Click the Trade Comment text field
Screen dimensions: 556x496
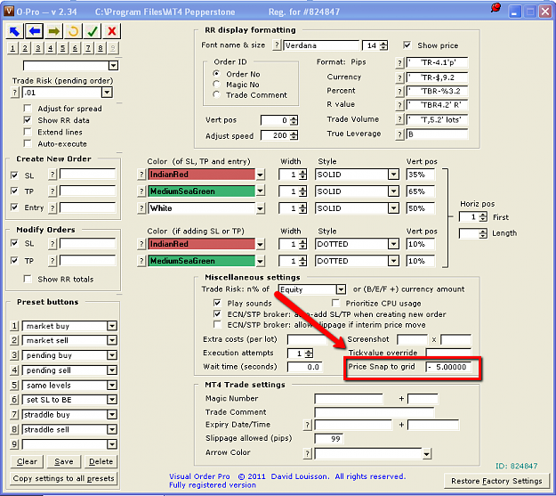click(375, 412)
